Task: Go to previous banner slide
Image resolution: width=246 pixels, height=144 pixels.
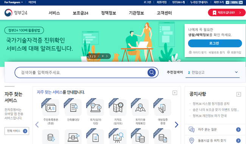Action: point(99,56)
